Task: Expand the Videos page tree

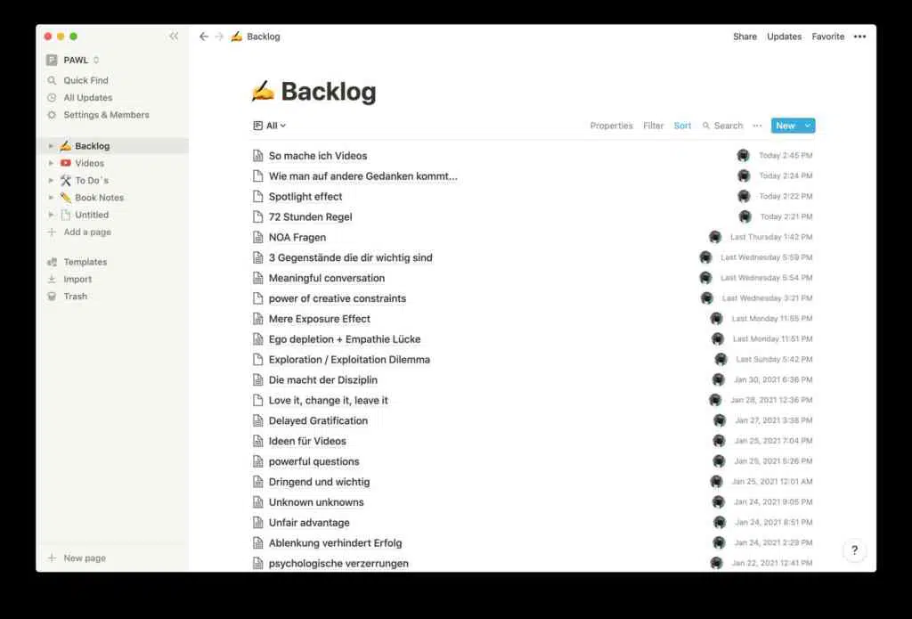Action: pyautogui.click(x=51, y=164)
